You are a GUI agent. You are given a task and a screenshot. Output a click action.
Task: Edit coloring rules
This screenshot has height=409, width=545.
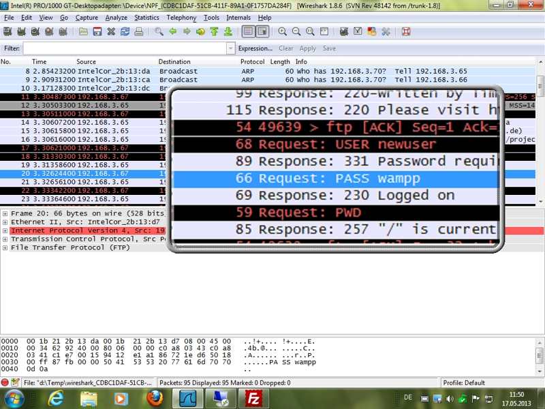[371, 32]
